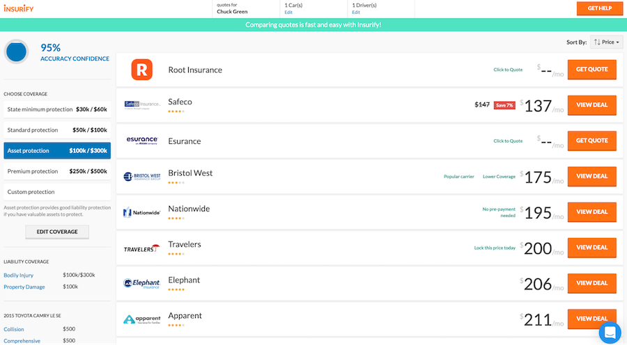Image resolution: width=627 pixels, height=345 pixels.
Task: Click the Esurance logo
Action: (142, 141)
